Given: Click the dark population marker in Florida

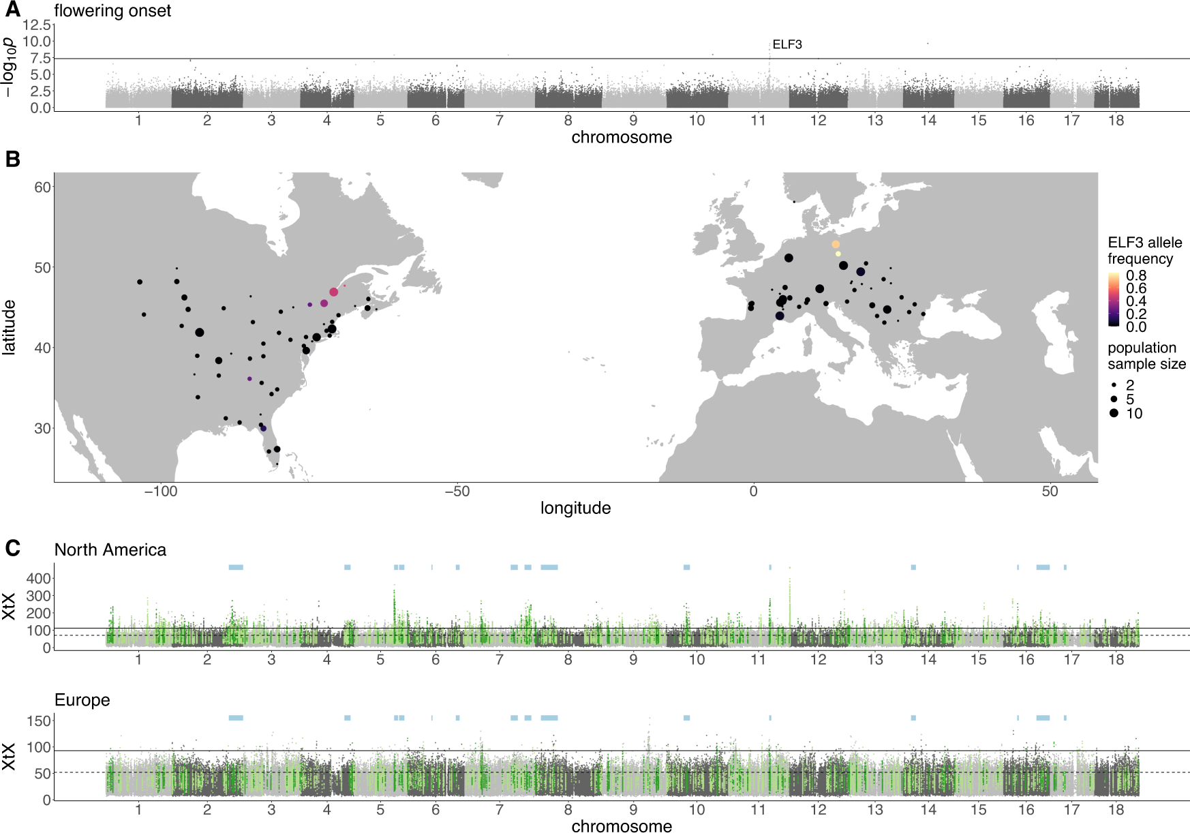Looking at the screenshot, I should (277, 449).
